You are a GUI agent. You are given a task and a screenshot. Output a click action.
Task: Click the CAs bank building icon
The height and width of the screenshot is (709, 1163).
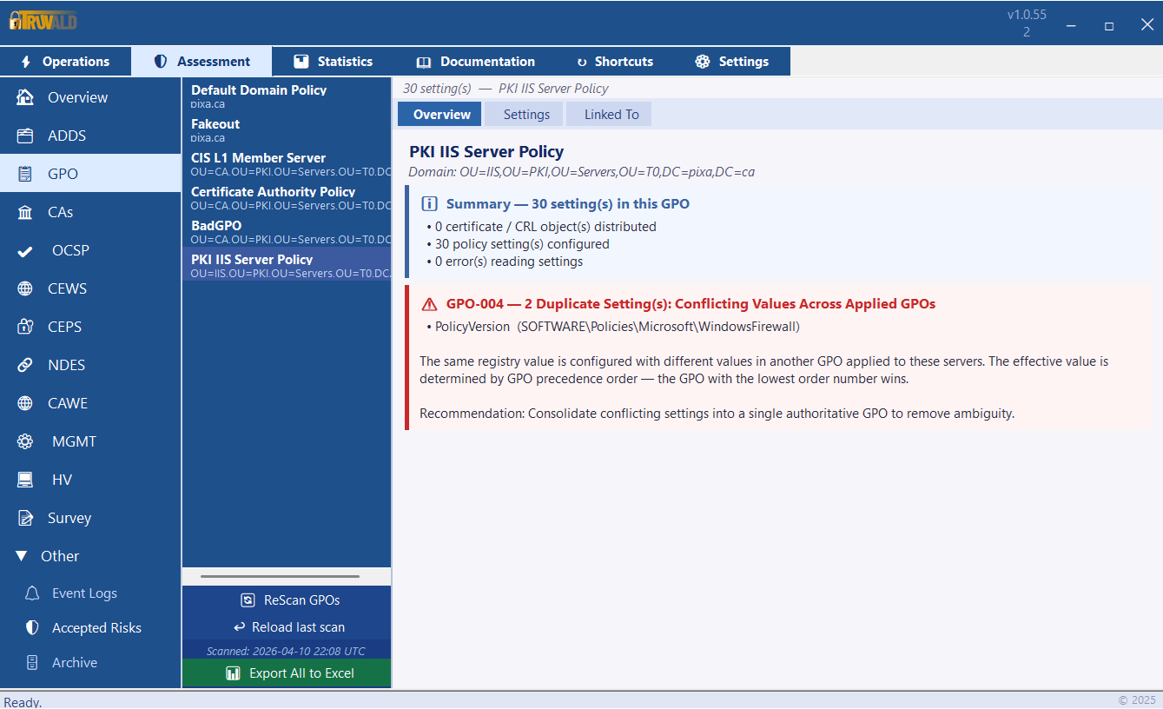pyautogui.click(x=25, y=212)
